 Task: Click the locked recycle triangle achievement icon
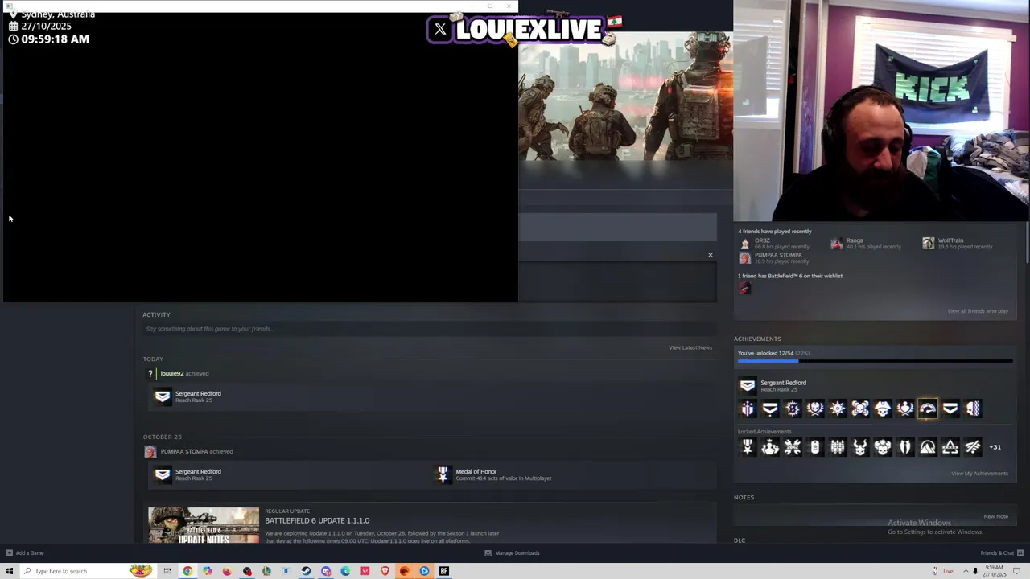(950, 447)
